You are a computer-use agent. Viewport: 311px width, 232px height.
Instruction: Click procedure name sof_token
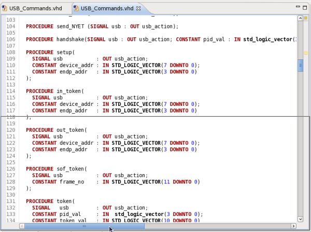coord(70,169)
